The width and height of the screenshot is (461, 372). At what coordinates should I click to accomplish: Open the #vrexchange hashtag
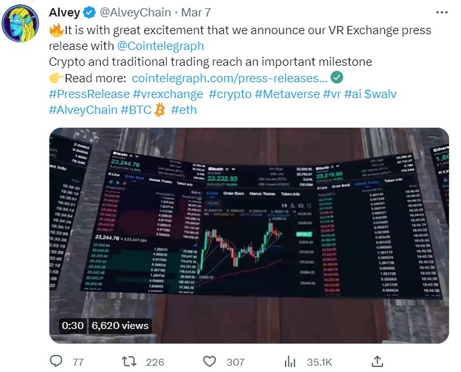(168, 94)
